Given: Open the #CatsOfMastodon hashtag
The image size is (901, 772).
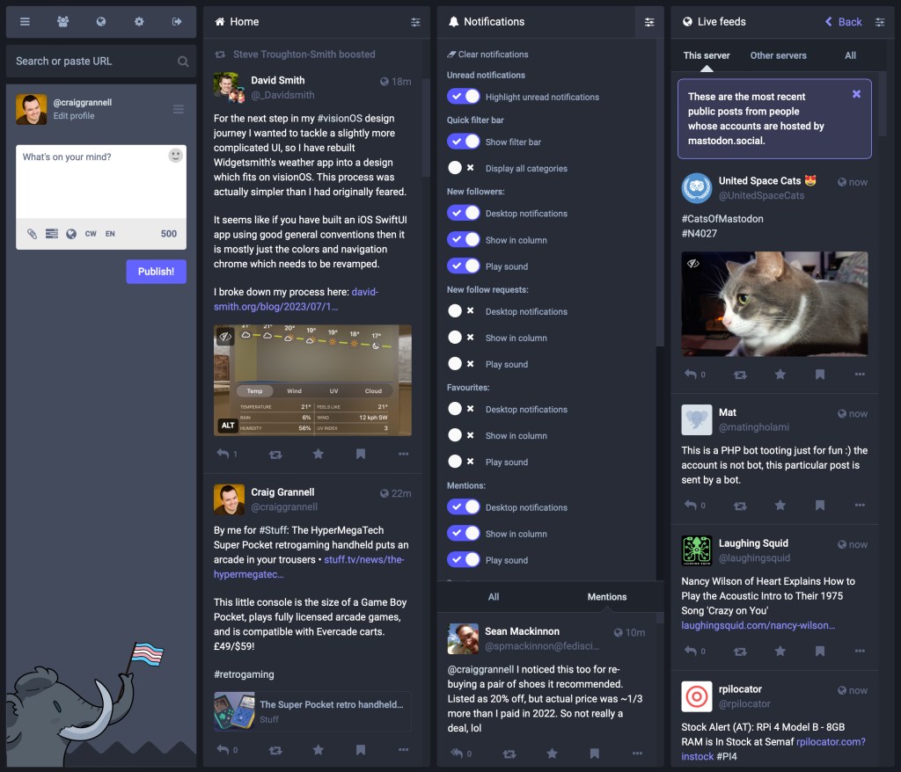Looking at the screenshot, I should 722,219.
